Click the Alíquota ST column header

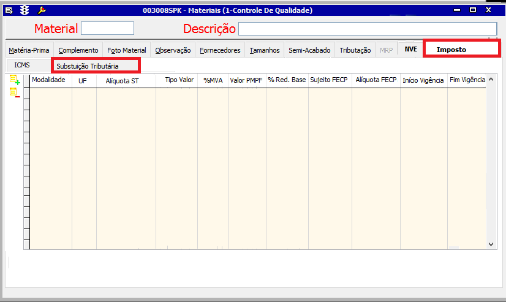[126, 80]
